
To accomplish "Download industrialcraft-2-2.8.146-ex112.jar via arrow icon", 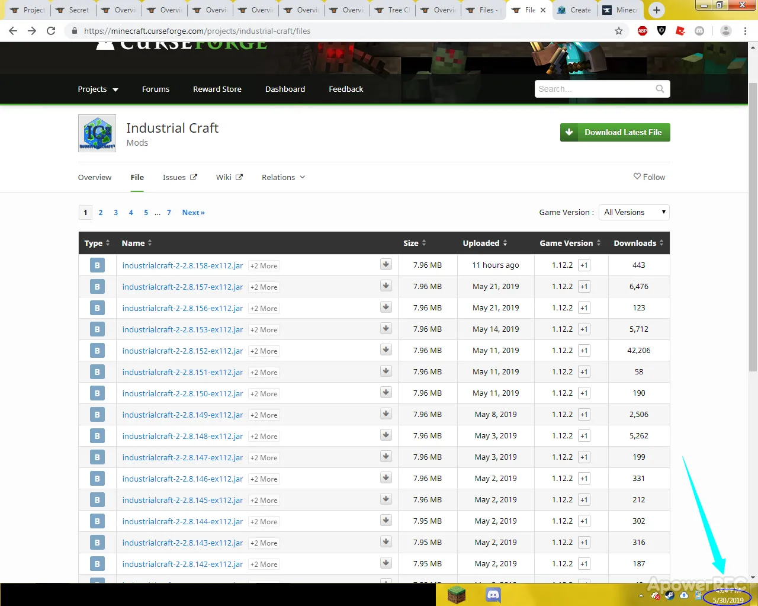I will 386,477.
